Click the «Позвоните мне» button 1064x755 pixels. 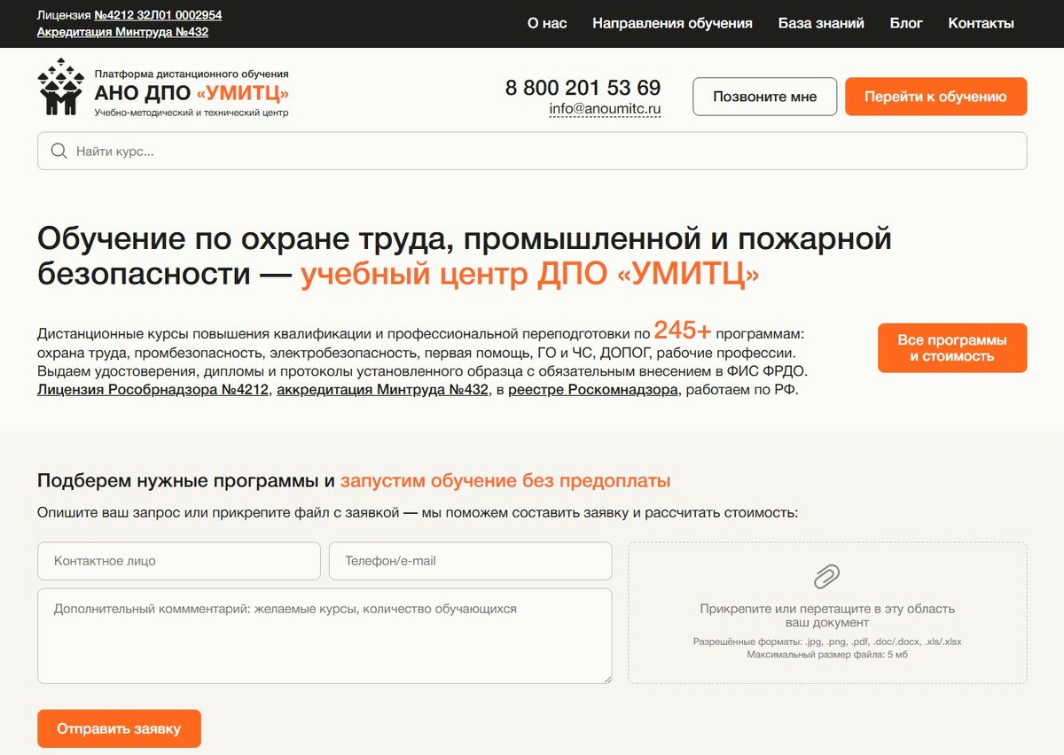(x=764, y=97)
